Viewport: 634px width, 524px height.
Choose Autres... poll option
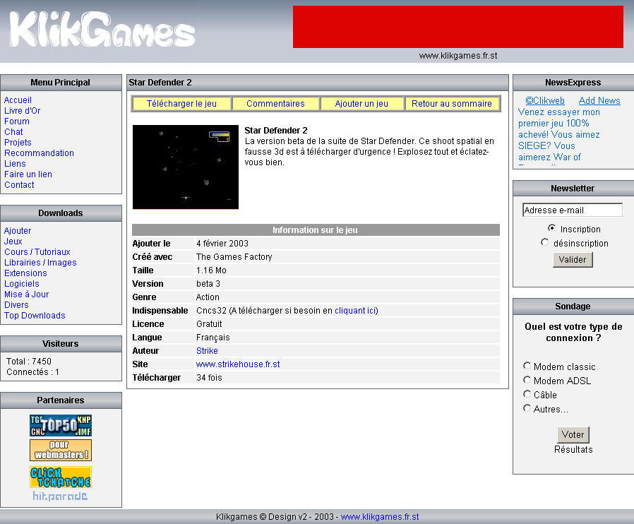[527, 408]
